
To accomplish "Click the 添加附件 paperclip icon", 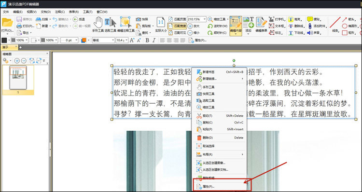I will (310, 26).
